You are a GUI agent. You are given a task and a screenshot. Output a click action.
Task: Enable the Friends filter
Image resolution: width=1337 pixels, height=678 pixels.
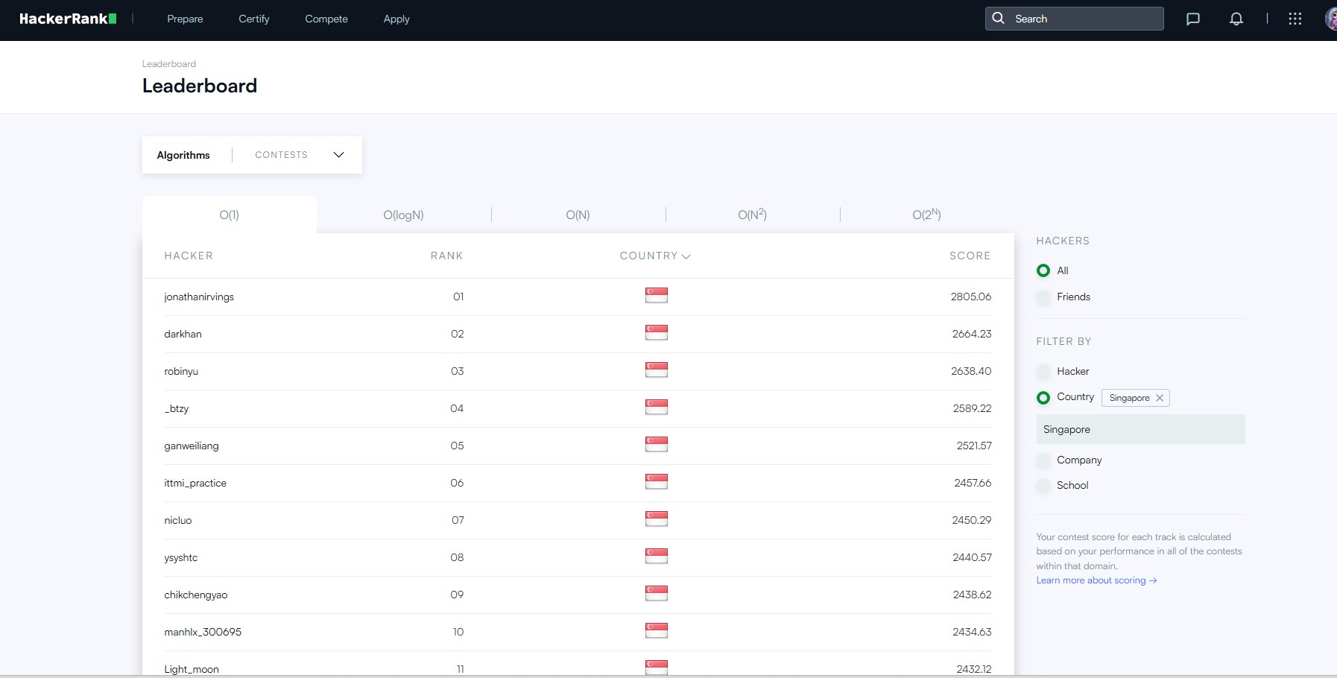point(1043,297)
